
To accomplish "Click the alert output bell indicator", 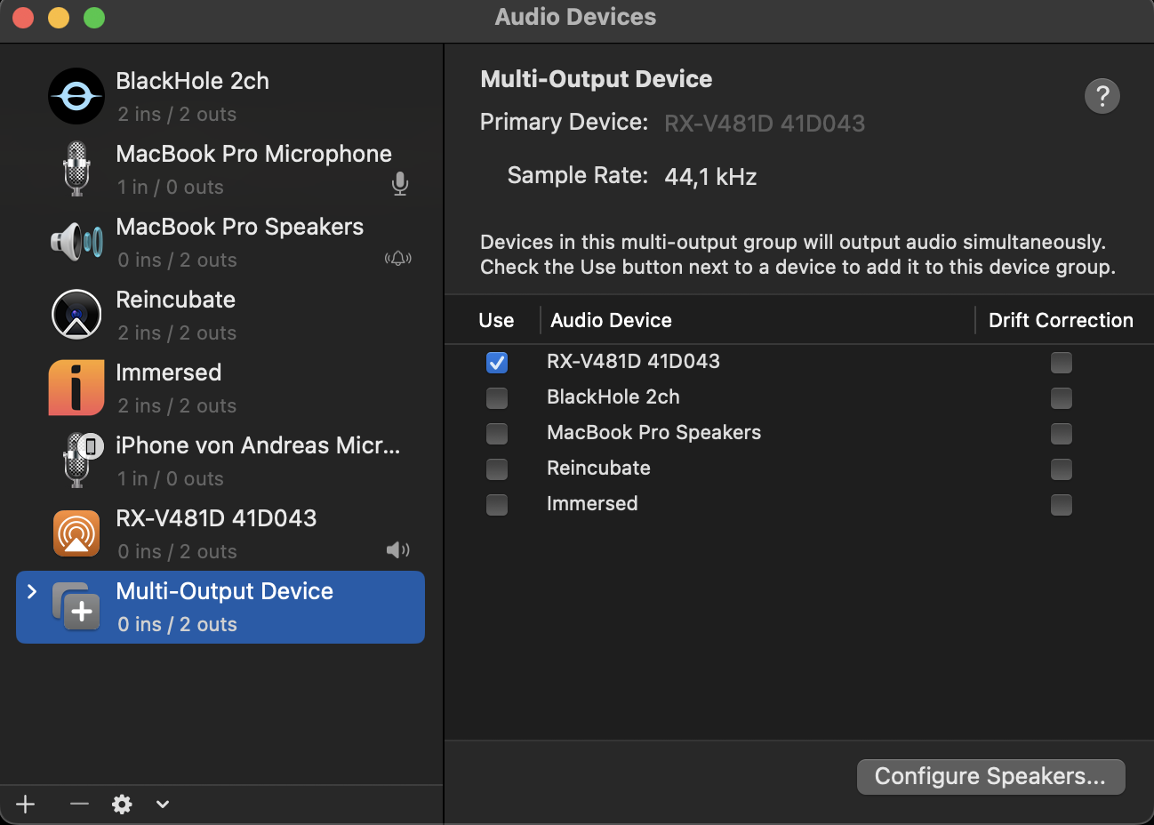I will point(397,258).
